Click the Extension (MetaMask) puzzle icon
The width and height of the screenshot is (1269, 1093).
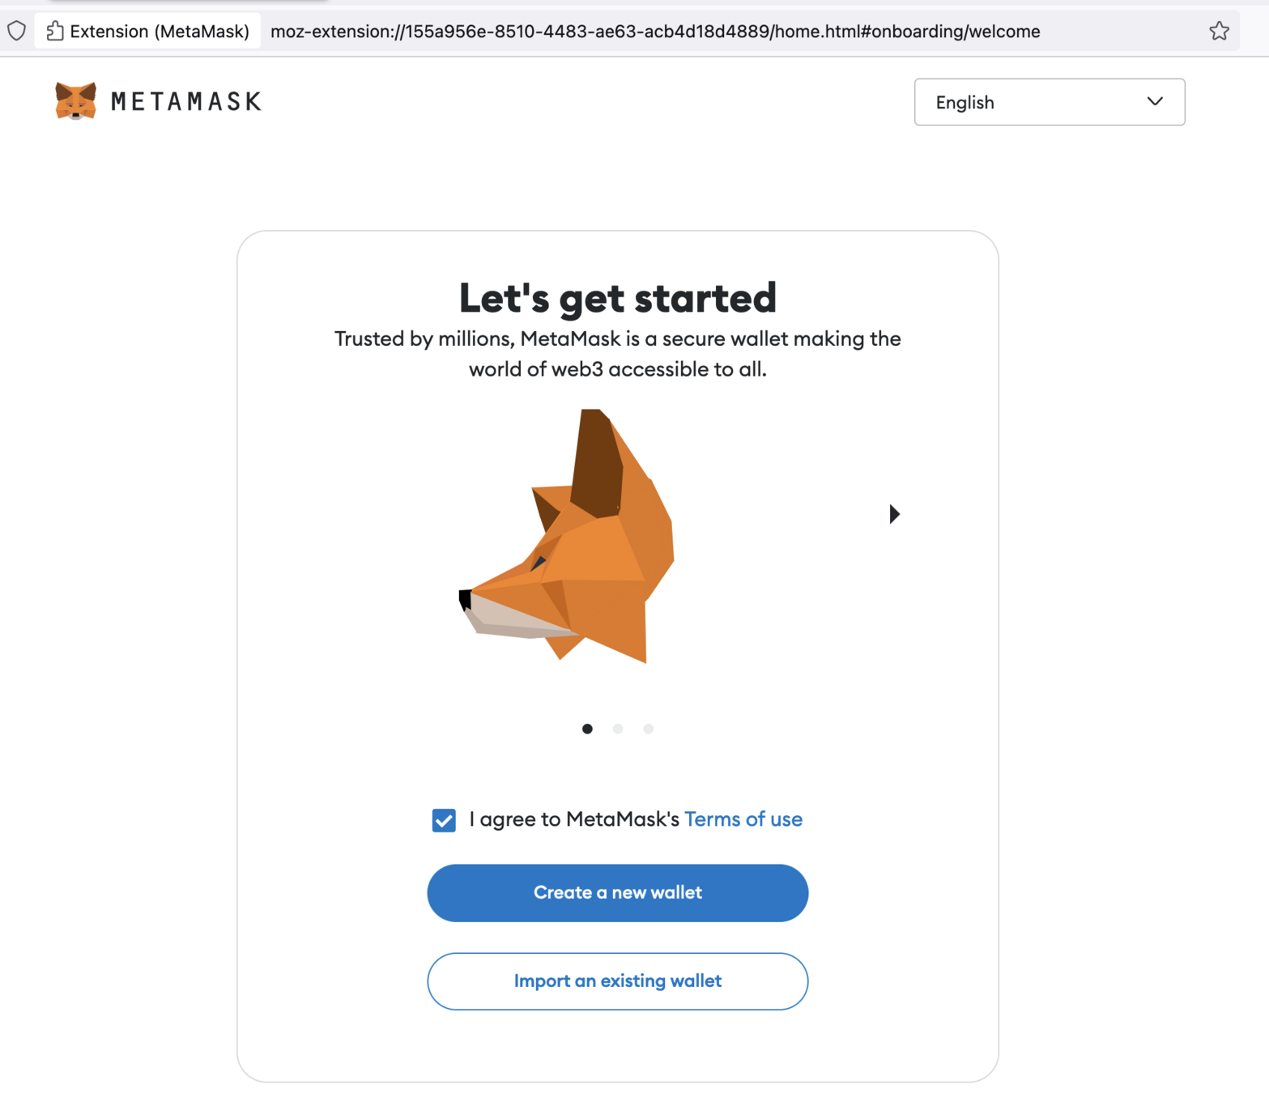pos(55,32)
